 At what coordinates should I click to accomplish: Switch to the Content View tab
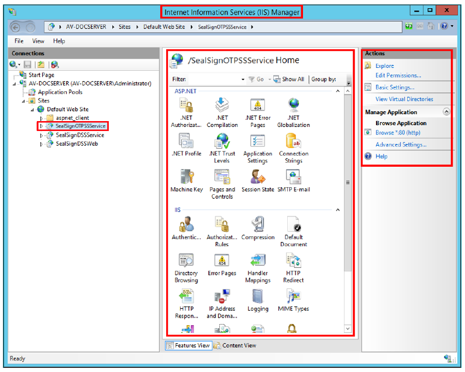(x=235, y=346)
